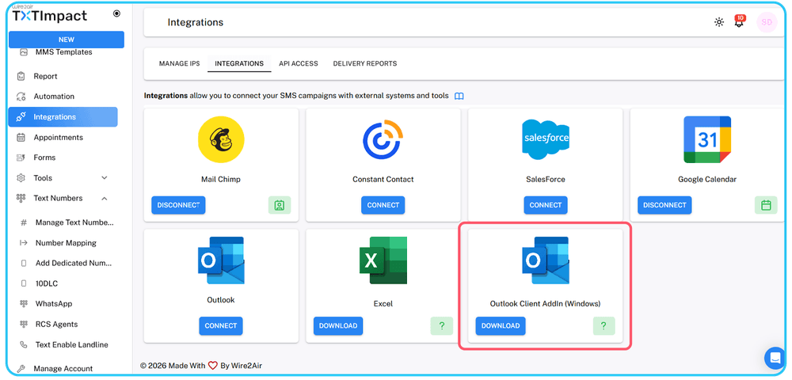Click the blue NEW button
Image resolution: width=792 pixels, height=380 pixels.
tap(67, 40)
